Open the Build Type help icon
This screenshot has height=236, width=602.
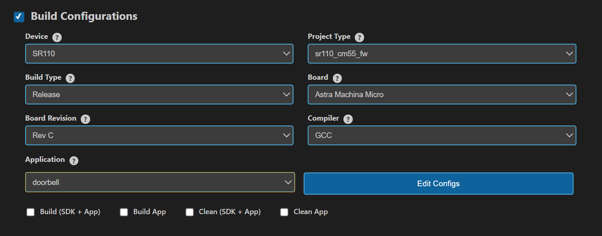[x=70, y=78]
